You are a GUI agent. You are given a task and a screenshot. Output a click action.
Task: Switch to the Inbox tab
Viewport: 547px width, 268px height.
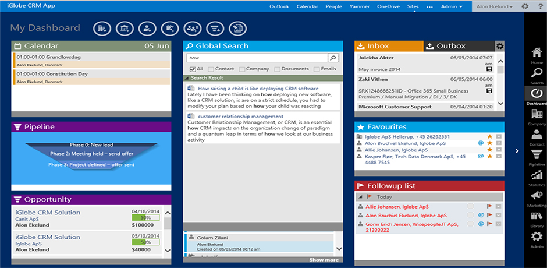click(x=389, y=46)
